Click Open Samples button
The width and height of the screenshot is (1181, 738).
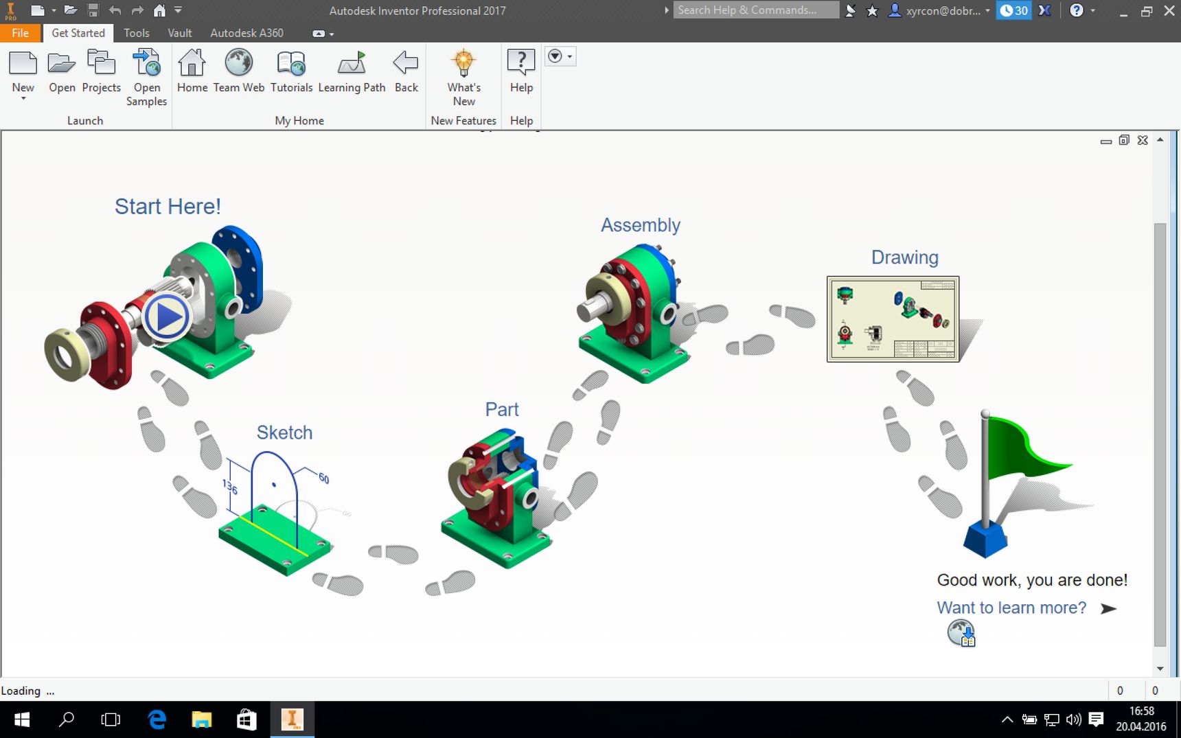pos(146,78)
